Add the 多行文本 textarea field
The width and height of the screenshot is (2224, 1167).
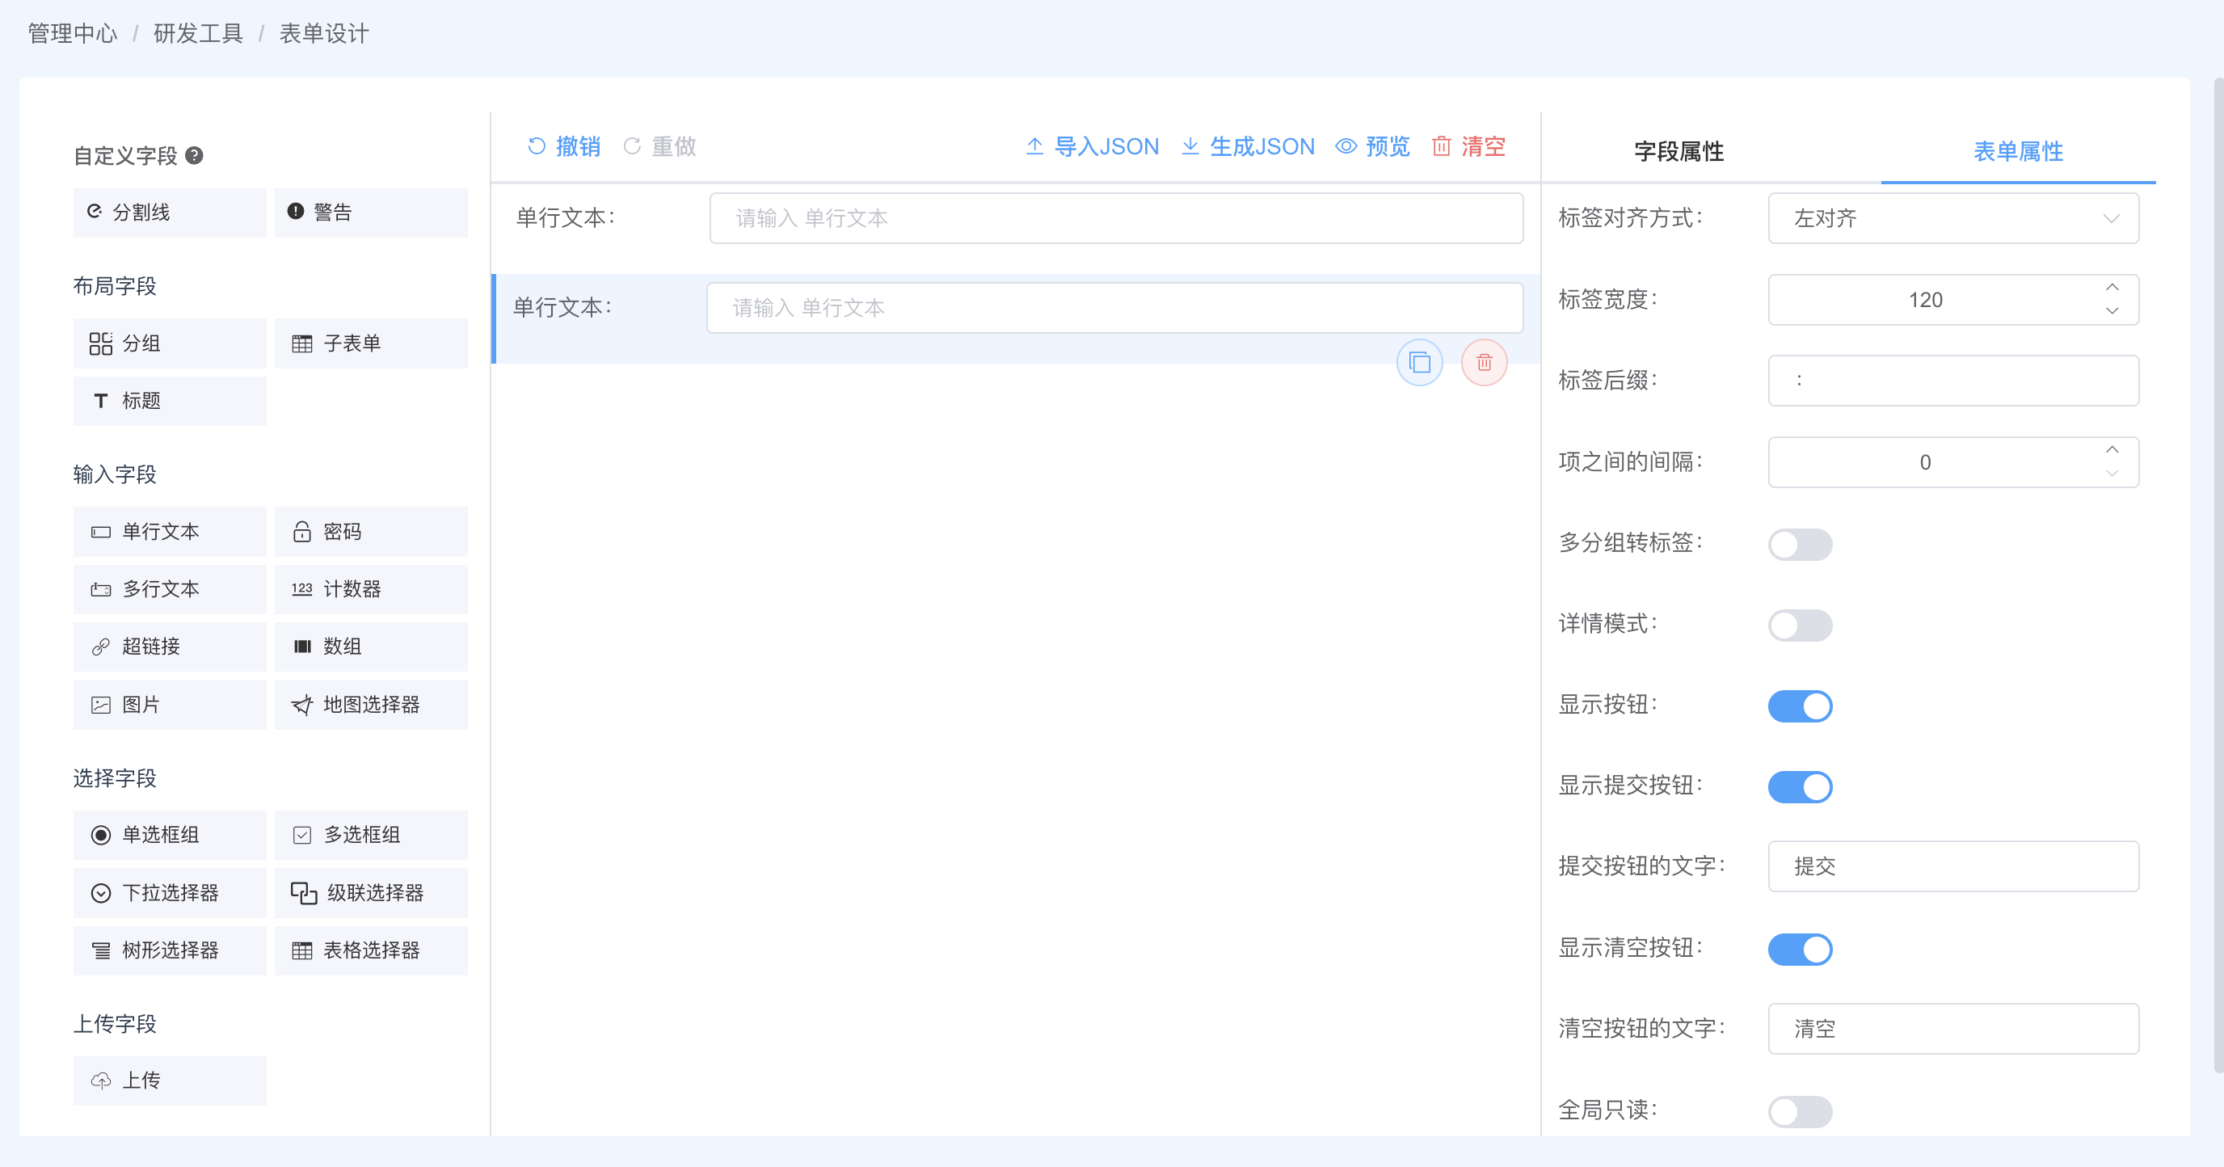tap(169, 588)
